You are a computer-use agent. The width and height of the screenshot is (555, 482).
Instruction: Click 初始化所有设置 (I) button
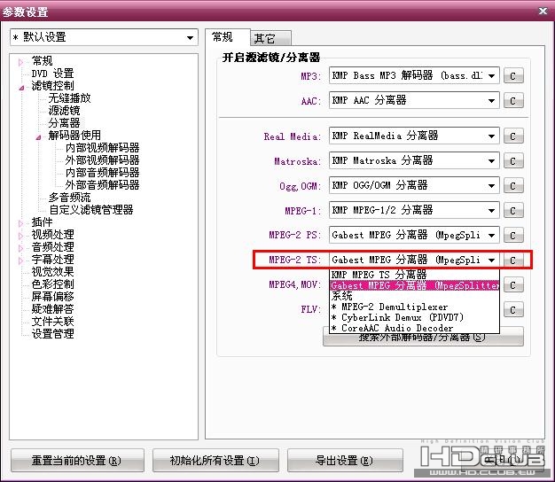pos(215,461)
